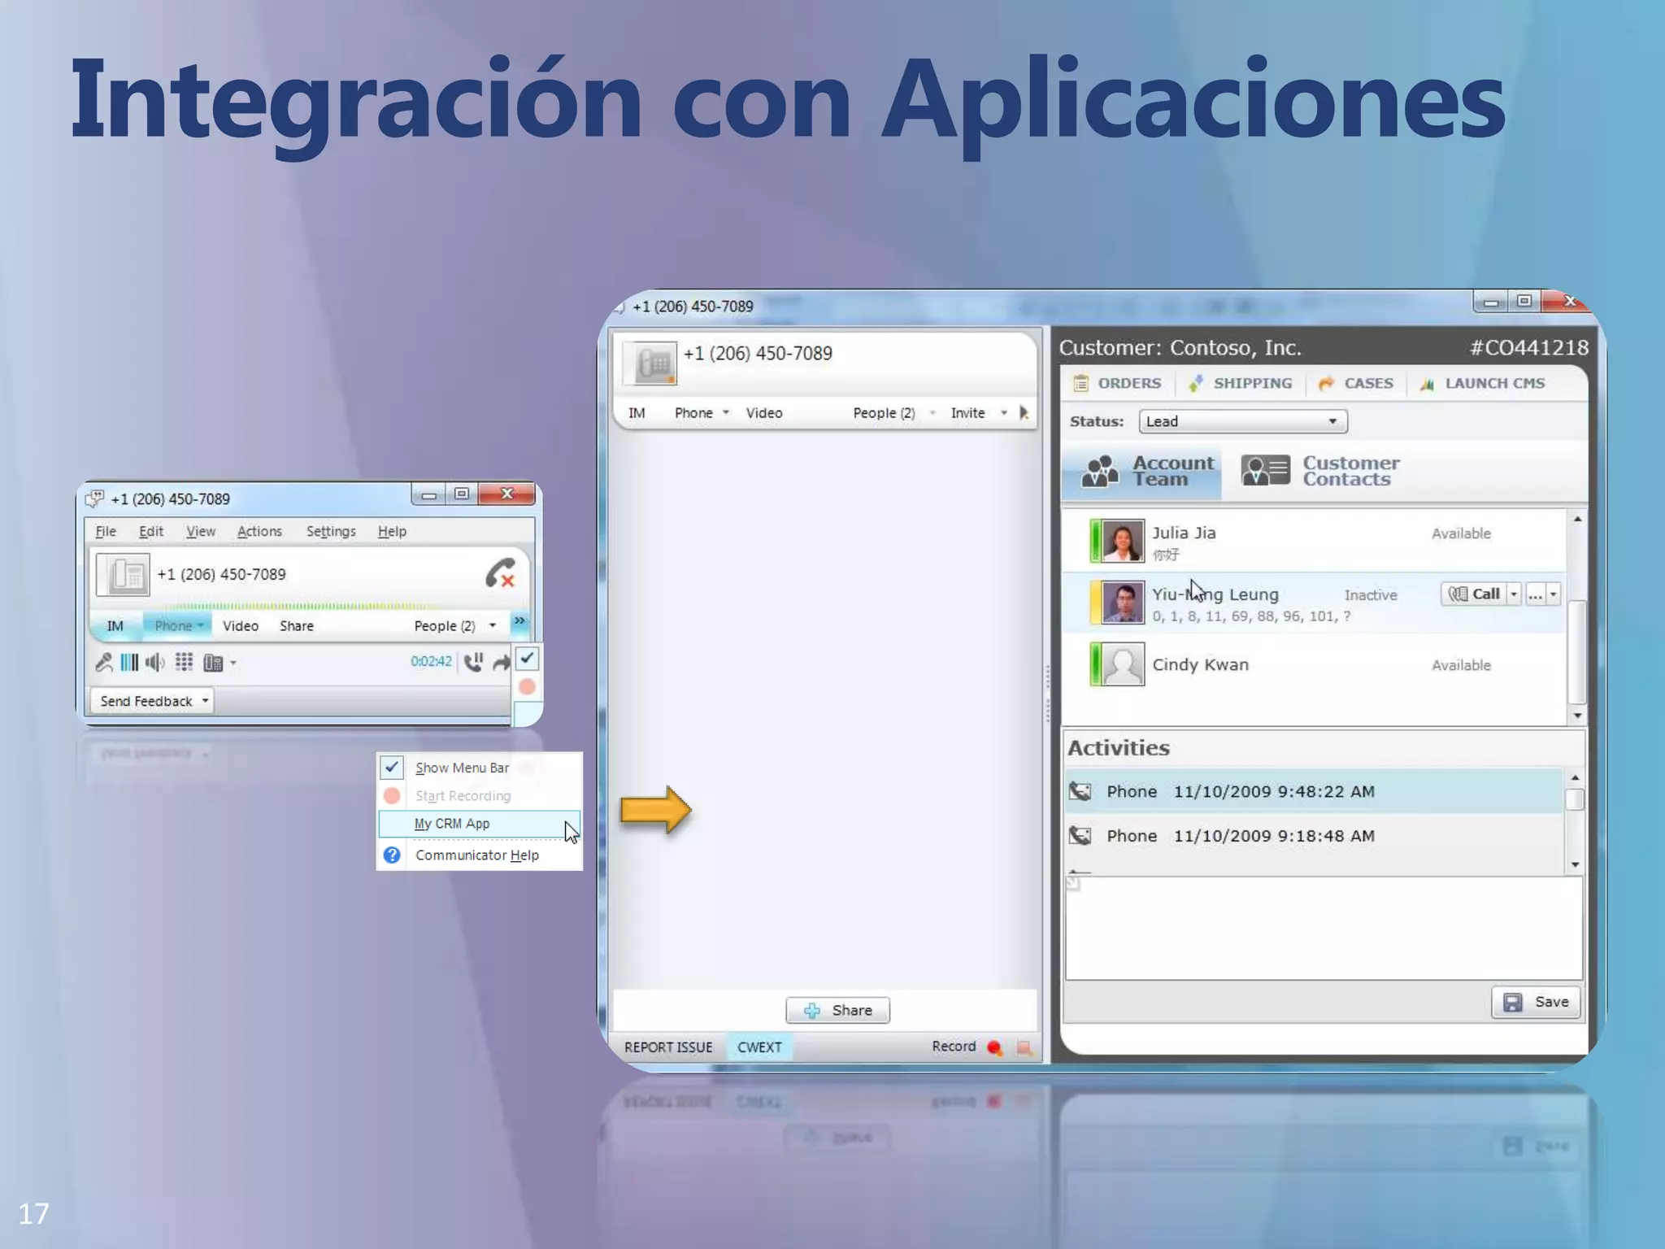Switch to Customer Contacts tab
The height and width of the screenshot is (1249, 1665).
pos(1320,471)
